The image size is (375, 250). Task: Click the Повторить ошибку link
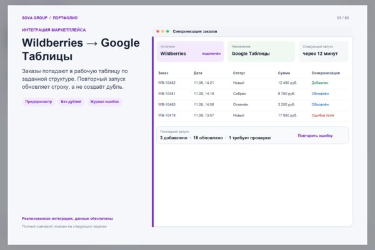click(315, 136)
